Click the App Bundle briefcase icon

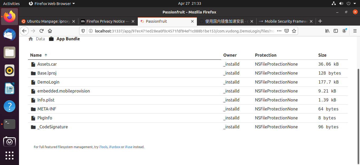51,39
